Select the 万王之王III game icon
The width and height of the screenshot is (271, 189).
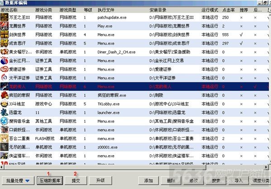coord(5,18)
